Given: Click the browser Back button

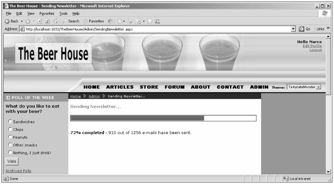Looking at the screenshot, I should coord(8,21).
